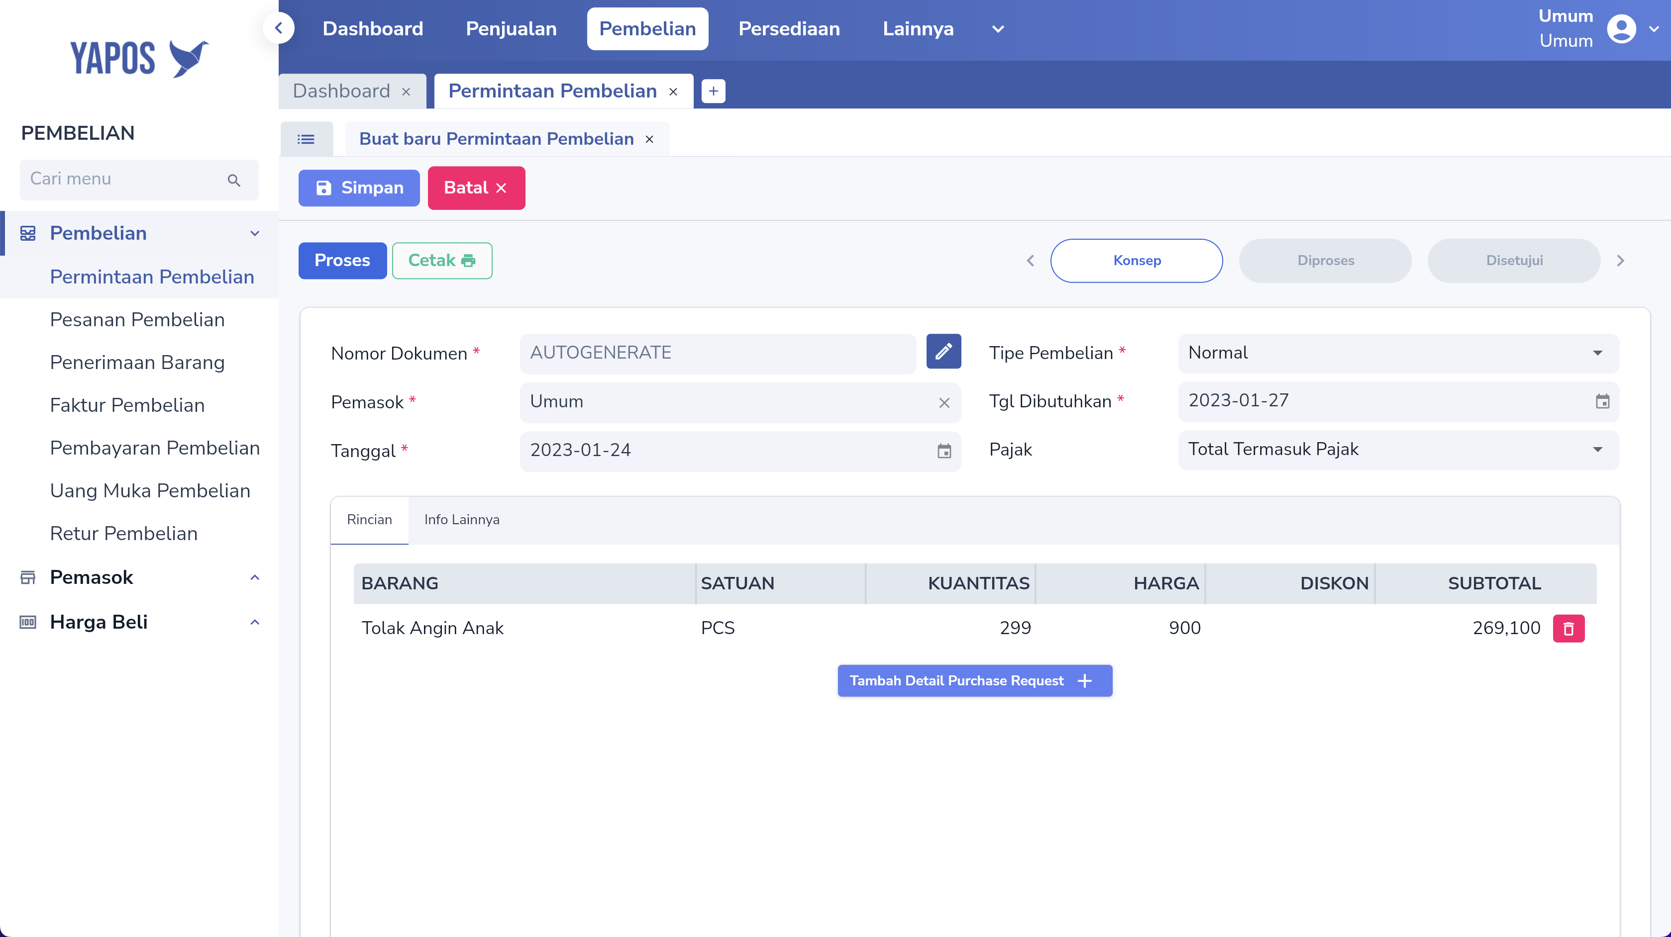This screenshot has height=937, width=1671.
Task: Open the Penjualan top menu
Action: [x=511, y=28]
